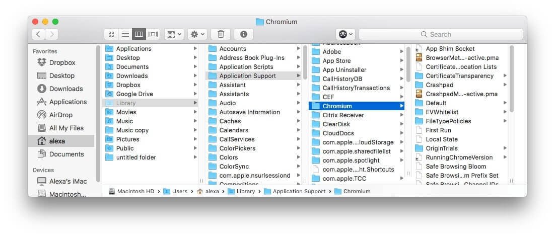Select Applications in the Favorites sidebar
555x237 pixels.
coord(62,102)
